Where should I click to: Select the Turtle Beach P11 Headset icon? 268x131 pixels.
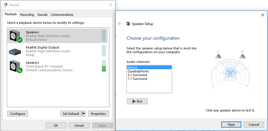pyautogui.click(x=15, y=66)
